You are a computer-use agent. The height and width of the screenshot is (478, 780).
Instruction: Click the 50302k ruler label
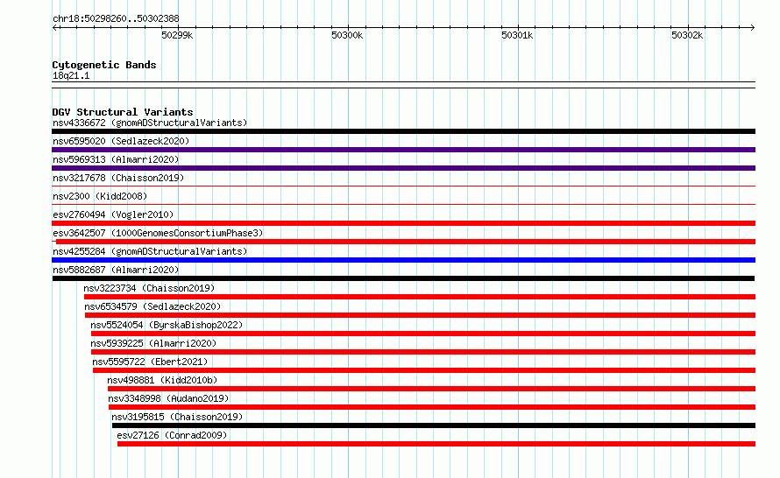coord(687,35)
